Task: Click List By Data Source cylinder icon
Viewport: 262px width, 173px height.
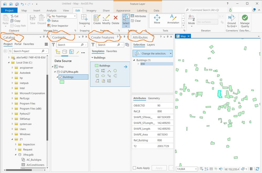Action: (65, 52)
